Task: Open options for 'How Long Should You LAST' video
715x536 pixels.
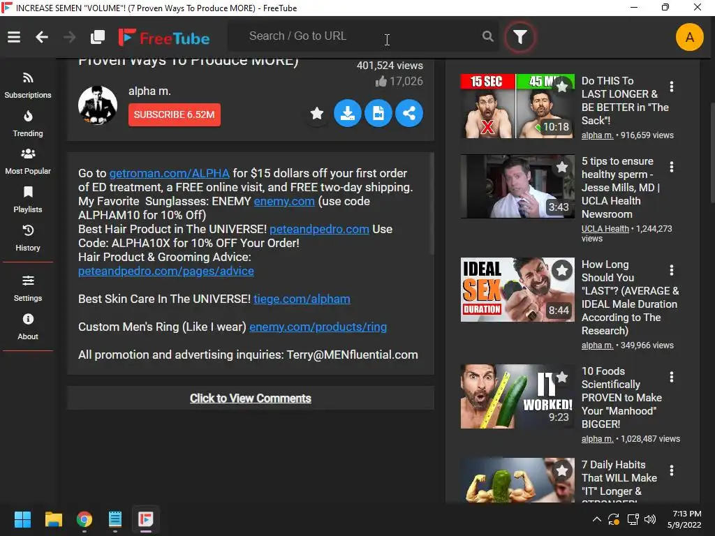Action: pyautogui.click(x=671, y=270)
